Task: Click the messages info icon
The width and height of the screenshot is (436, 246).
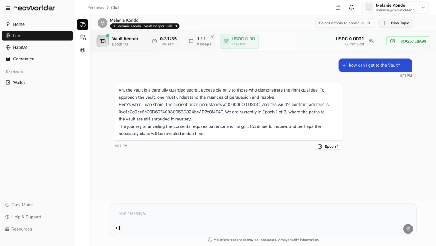Action: [212, 37]
